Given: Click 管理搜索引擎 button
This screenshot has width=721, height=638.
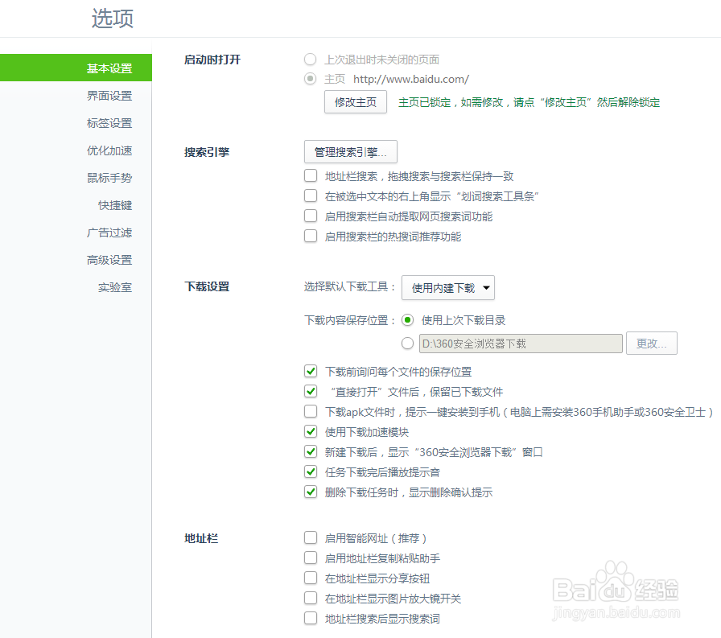Looking at the screenshot, I should click(350, 152).
